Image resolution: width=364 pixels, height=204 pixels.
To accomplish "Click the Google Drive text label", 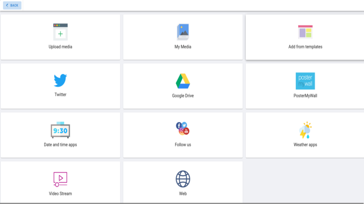I will click(x=183, y=96).
